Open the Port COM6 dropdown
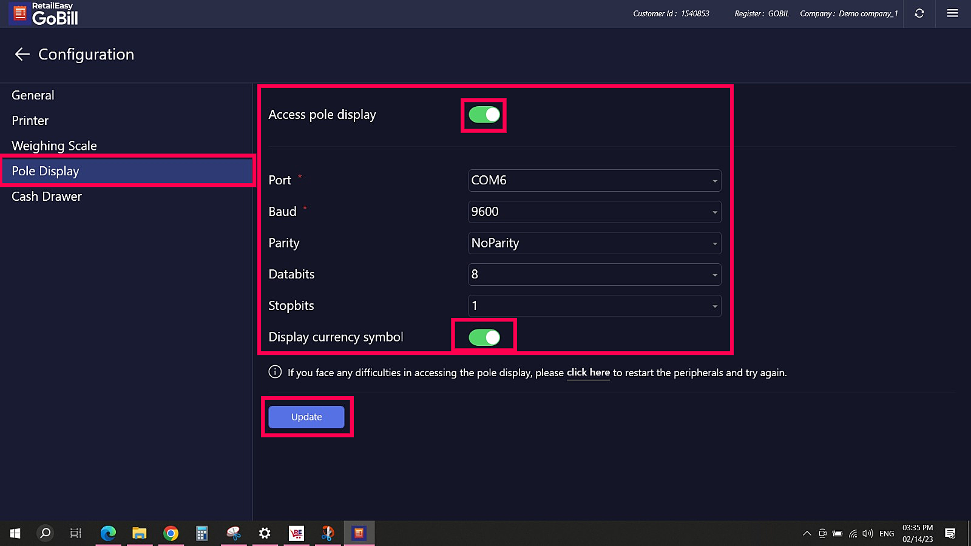Image resolution: width=971 pixels, height=546 pixels. tap(595, 180)
